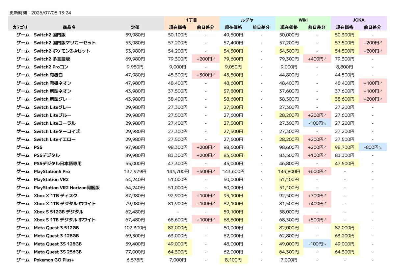Select PlayStation VR2 Horizon同梱版 product name
The width and height of the screenshot is (395, 279).
coord(66,188)
